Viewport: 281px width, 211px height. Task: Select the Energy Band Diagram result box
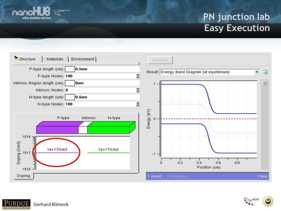(x=209, y=72)
